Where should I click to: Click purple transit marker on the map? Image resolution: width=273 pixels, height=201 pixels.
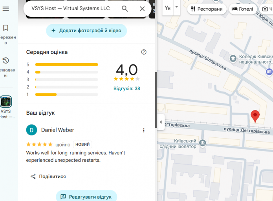(x=269, y=71)
